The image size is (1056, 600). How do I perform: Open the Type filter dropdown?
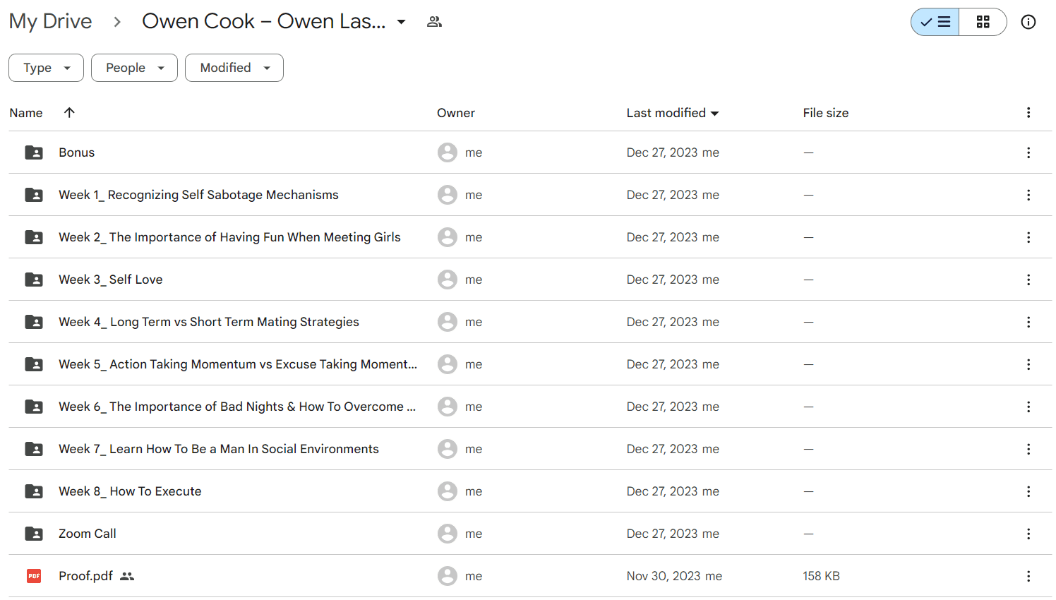[46, 68]
